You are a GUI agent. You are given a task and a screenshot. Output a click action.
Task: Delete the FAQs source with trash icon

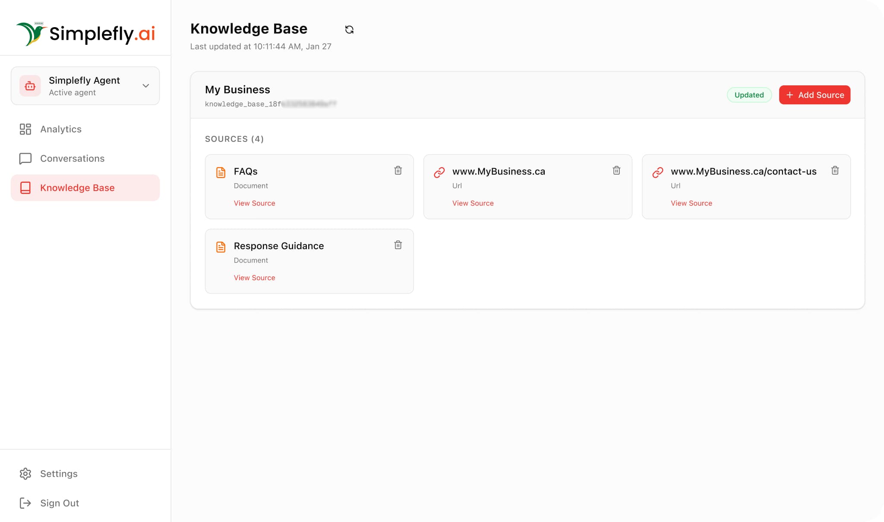pyautogui.click(x=398, y=170)
